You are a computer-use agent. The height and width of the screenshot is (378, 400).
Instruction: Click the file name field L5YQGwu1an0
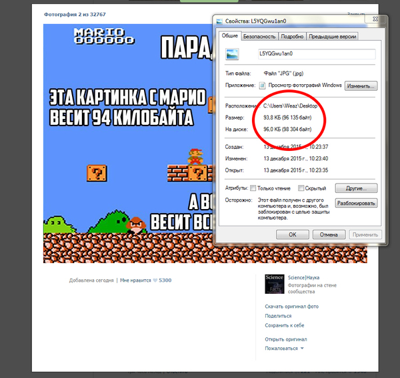(316, 55)
